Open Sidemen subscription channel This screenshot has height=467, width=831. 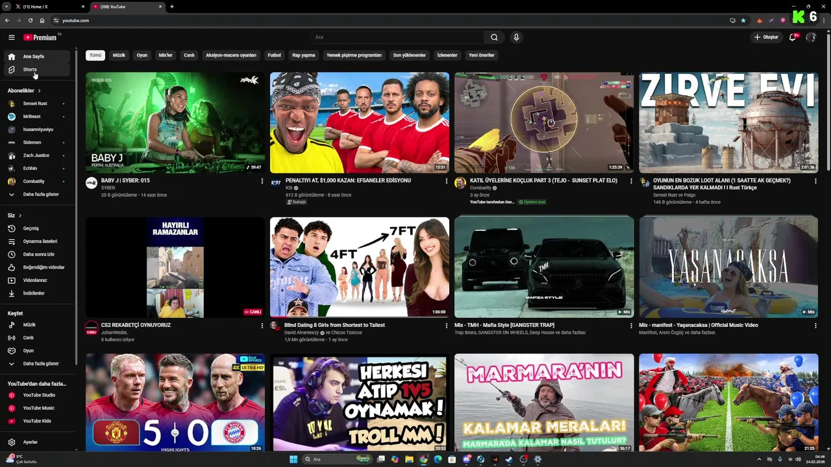coord(36,142)
